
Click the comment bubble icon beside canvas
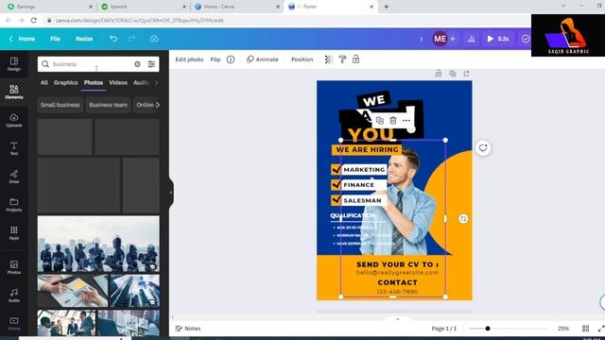point(483,148)
